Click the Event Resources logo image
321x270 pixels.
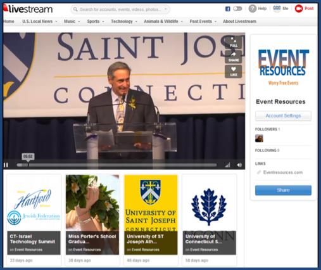point(283,67)
